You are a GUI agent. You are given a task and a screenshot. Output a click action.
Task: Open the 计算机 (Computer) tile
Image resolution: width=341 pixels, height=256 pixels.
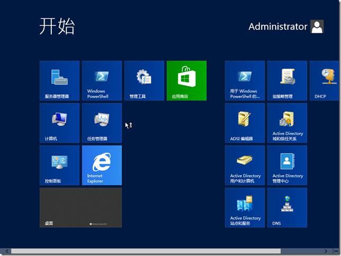[x=59, y=123]
